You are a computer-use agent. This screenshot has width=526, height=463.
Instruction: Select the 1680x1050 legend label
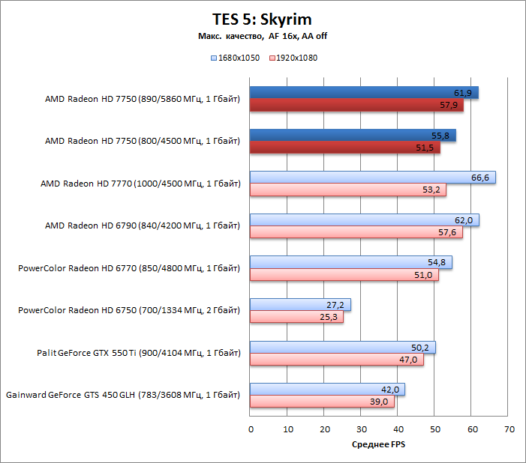coord(239,58)
